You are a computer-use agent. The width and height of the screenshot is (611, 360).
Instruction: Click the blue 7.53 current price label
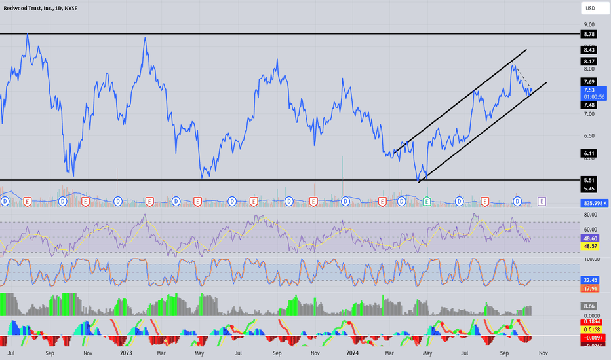pos(594,94)
